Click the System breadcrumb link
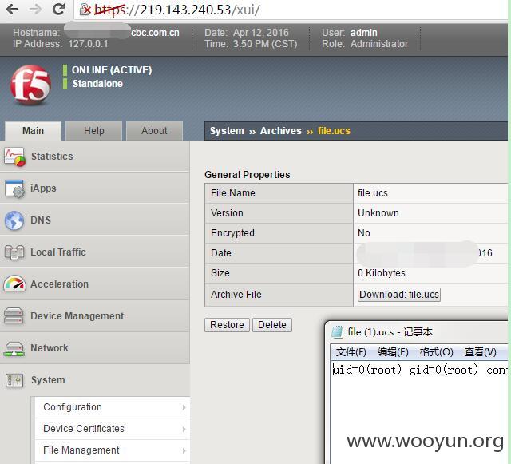The height and width of the screenshot is (464, 511). [227, 131]
